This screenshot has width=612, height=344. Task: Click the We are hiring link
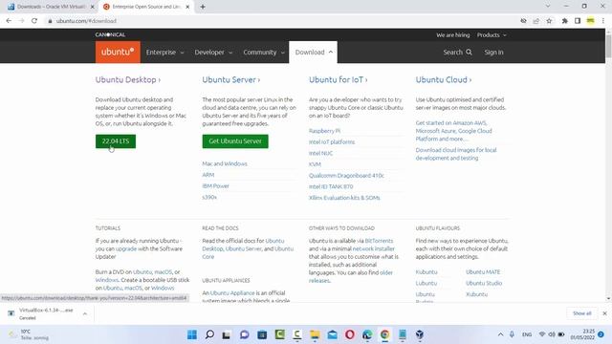click(452, 34)
